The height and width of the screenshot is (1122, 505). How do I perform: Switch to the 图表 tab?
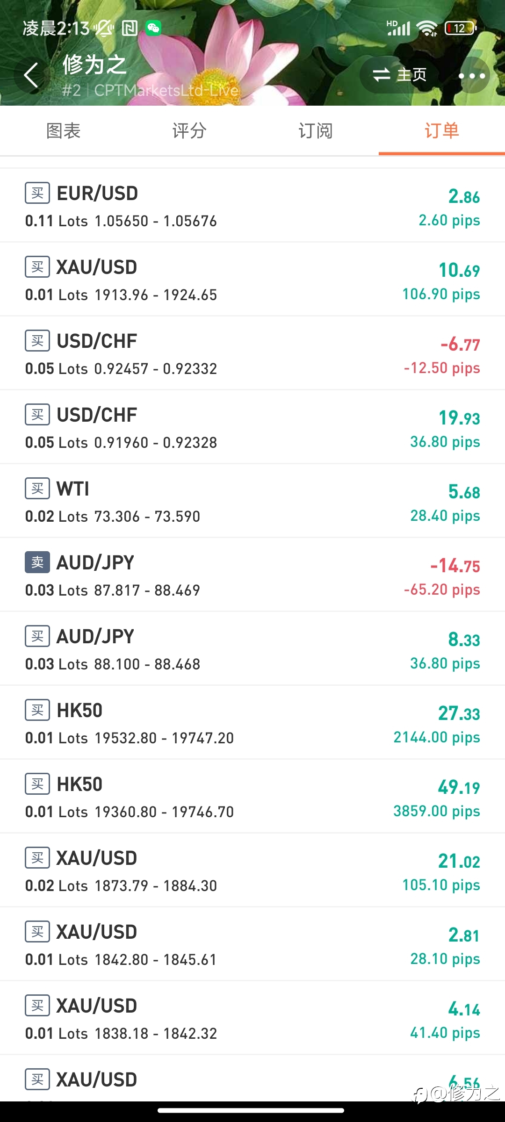tap(63, 130)
